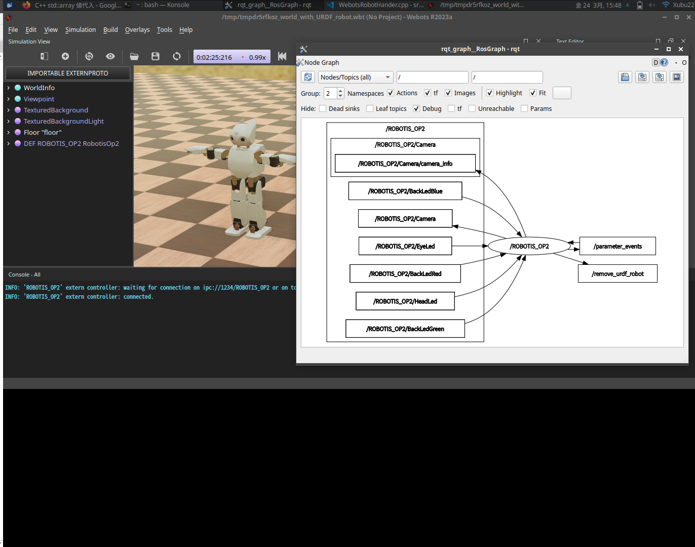Click the /remove_urdf_robot node in the graph
Screen dimensions: 695x547
click(617, 273)
